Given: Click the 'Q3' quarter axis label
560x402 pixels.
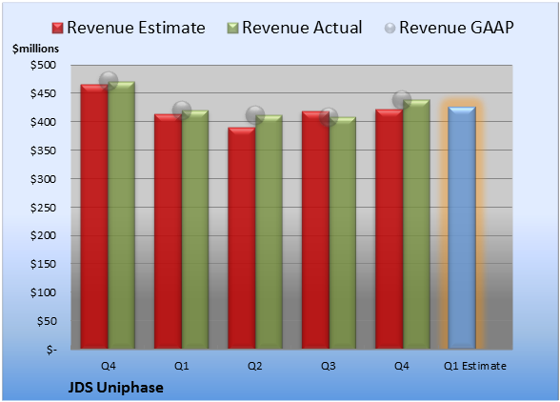Looking at the screenshot, I should pos(329,366).
